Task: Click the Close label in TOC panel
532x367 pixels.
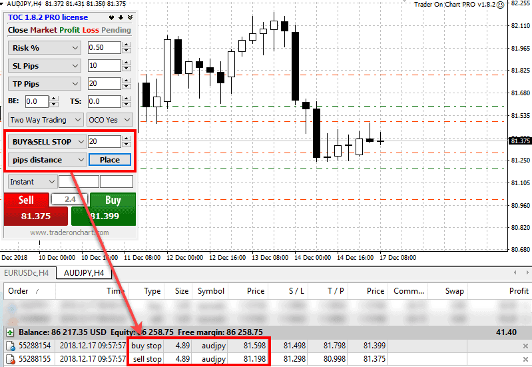Action: 17,30
